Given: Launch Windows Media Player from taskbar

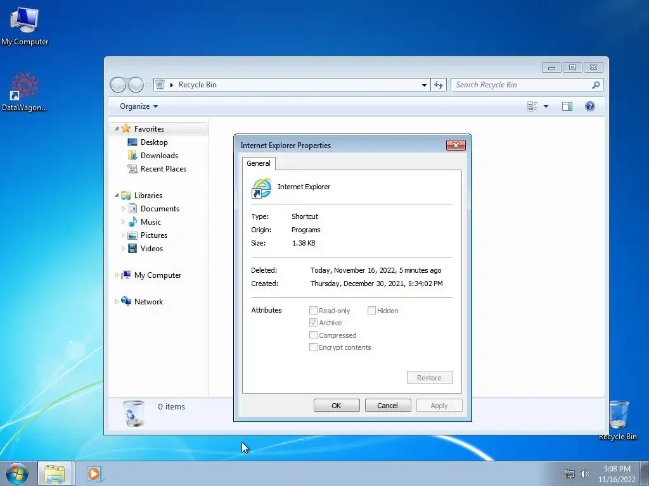Looking at the screenshot, I should pyautogui.click(x=94, y=473).
